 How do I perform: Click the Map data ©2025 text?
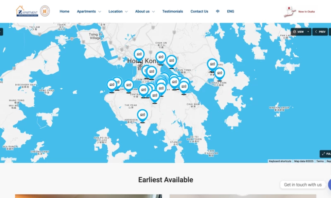(x=304, y=161)
